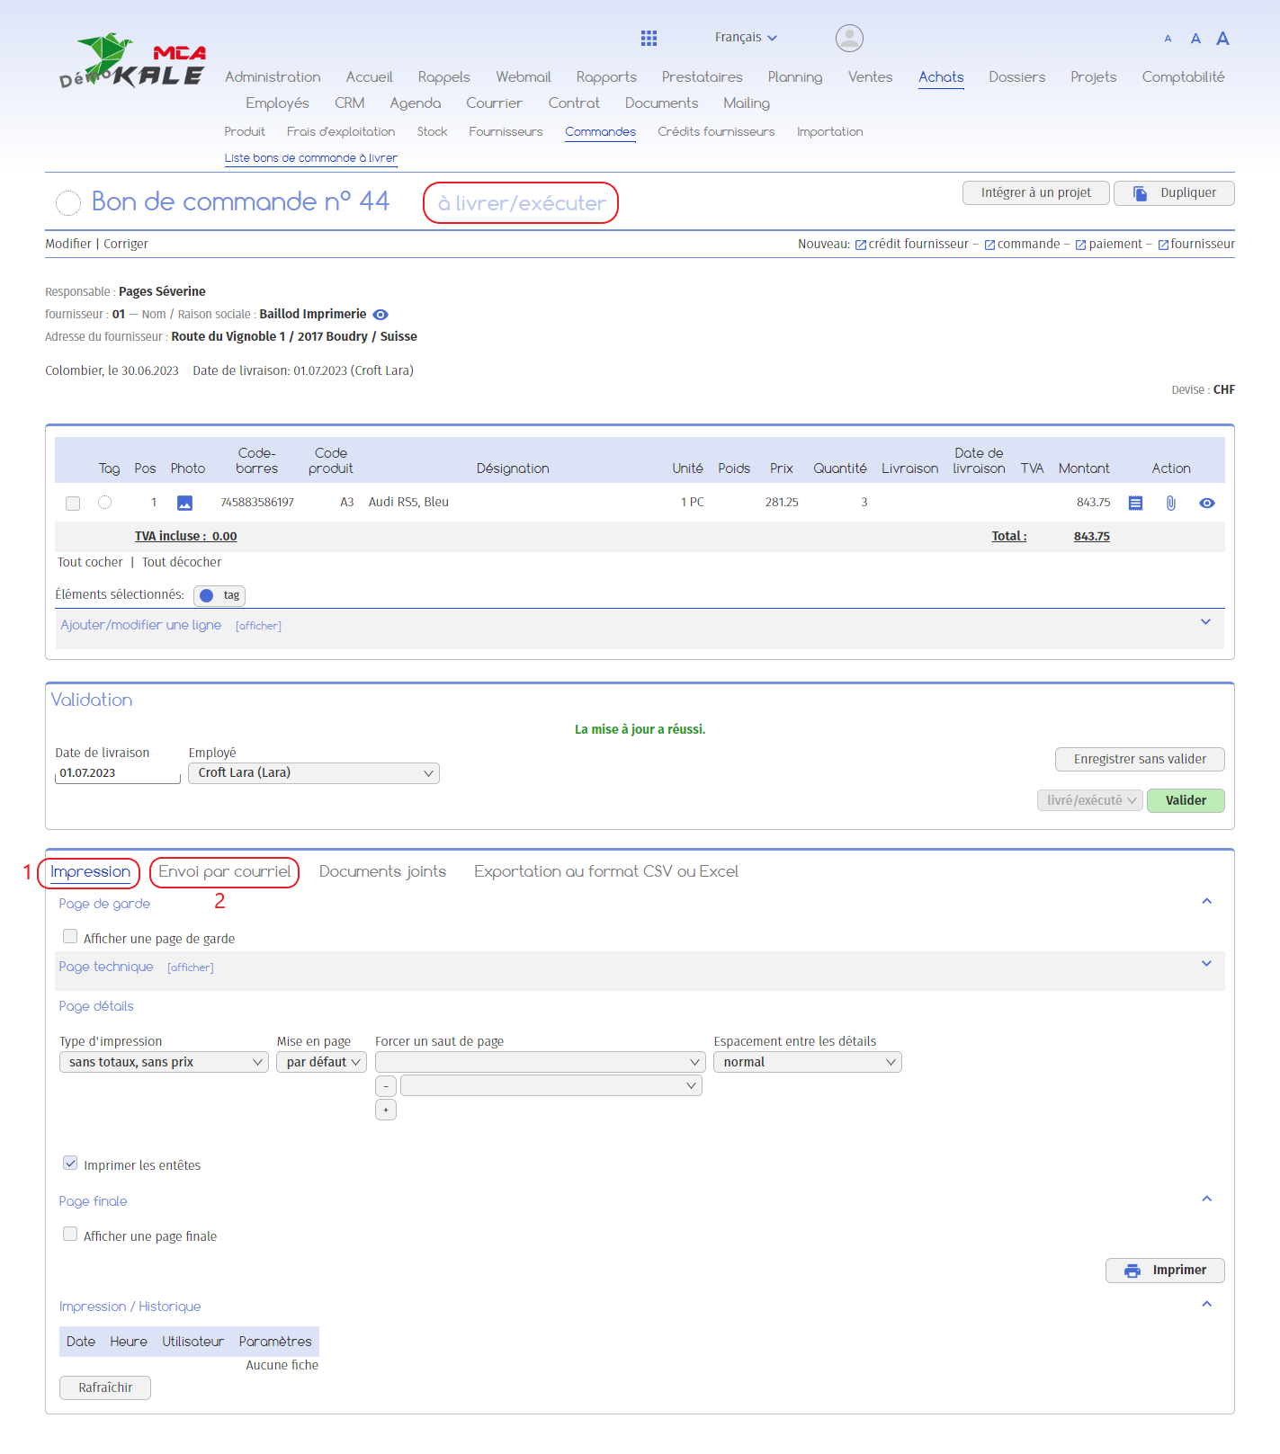The height and width of the screenshot is (1454, 1280).
Task: Set medium font size A
Action: [1195, 39]
